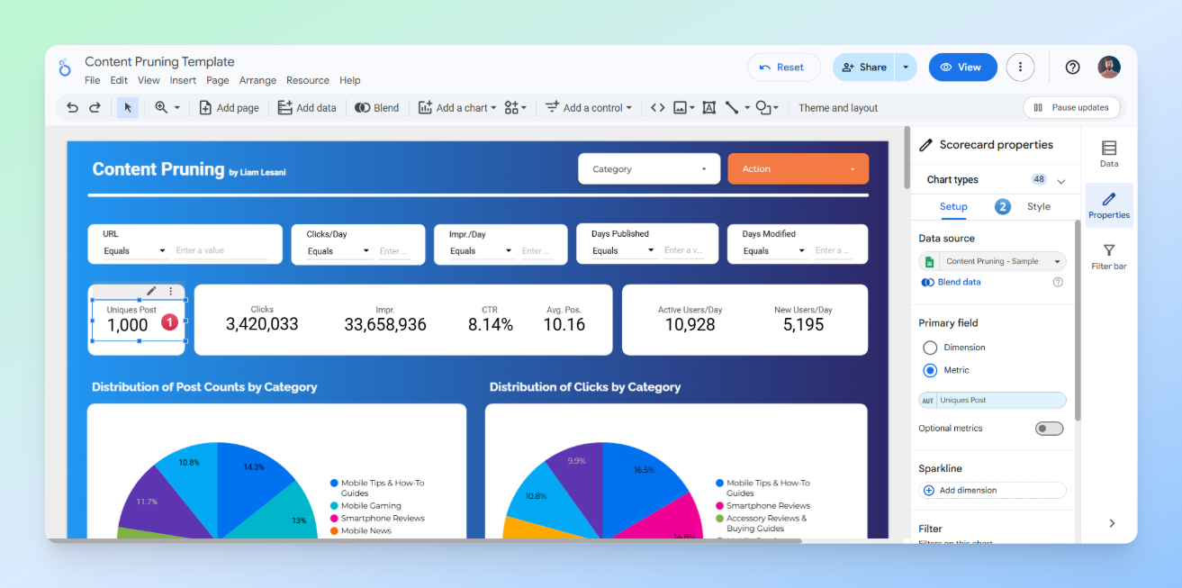Screen dimensions: 1182x588
Task: Expand the Chart types list
Action: [1063, 179]
